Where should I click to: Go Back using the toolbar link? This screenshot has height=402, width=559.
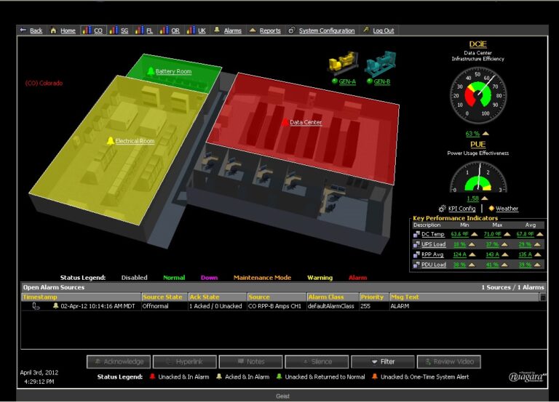coord(31,31)
